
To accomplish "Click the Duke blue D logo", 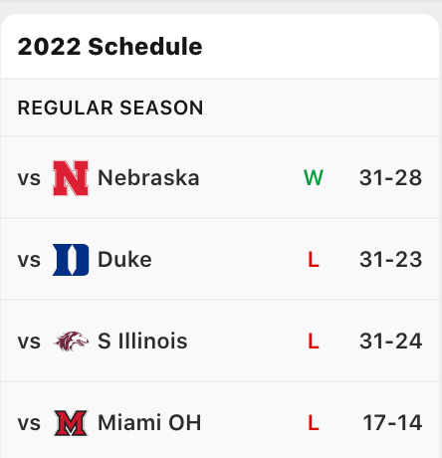I will click(x=71, y=260).
